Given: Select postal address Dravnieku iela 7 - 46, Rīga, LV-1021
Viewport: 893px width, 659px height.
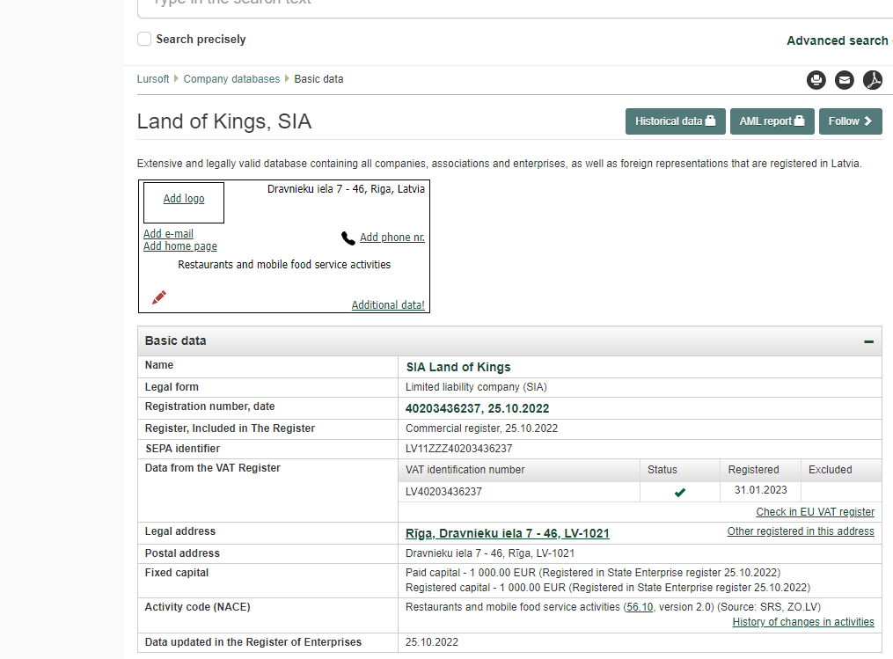Looking at the screenshot, I should pos(490,553).
